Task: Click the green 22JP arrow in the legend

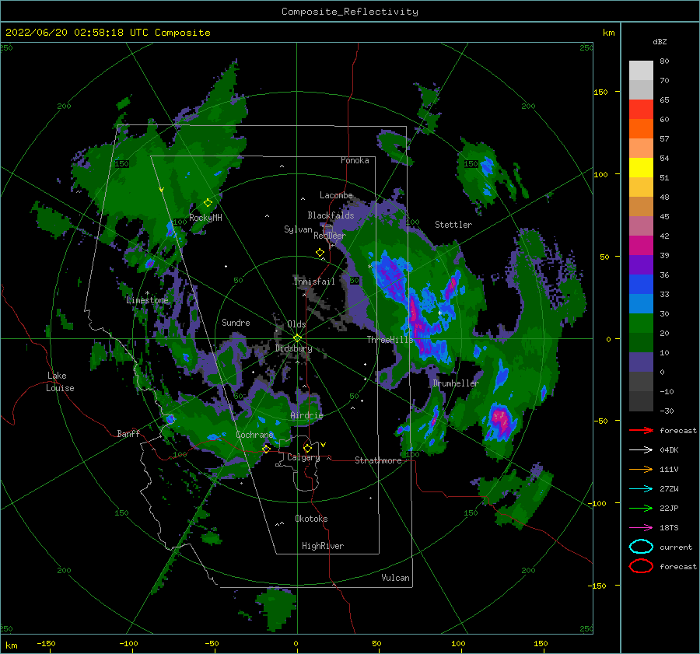Action: click(641, 508)
